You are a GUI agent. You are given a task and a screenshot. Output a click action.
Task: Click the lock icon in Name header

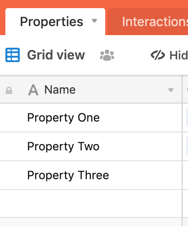[9, 90]
